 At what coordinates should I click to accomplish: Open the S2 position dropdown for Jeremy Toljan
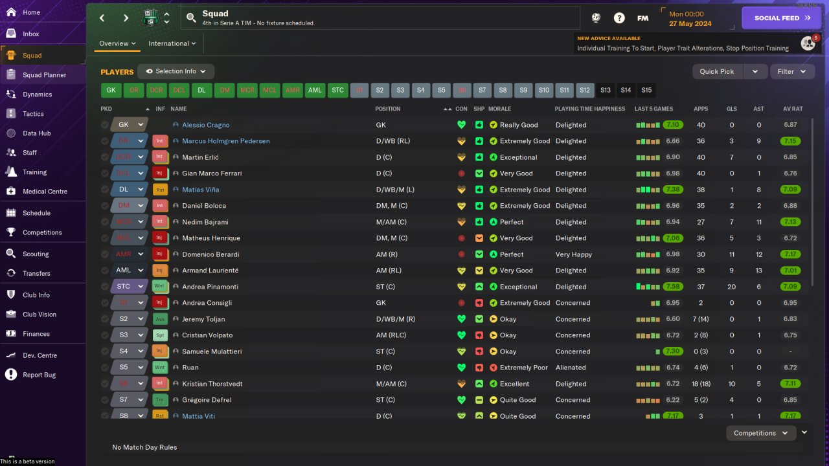130,319
